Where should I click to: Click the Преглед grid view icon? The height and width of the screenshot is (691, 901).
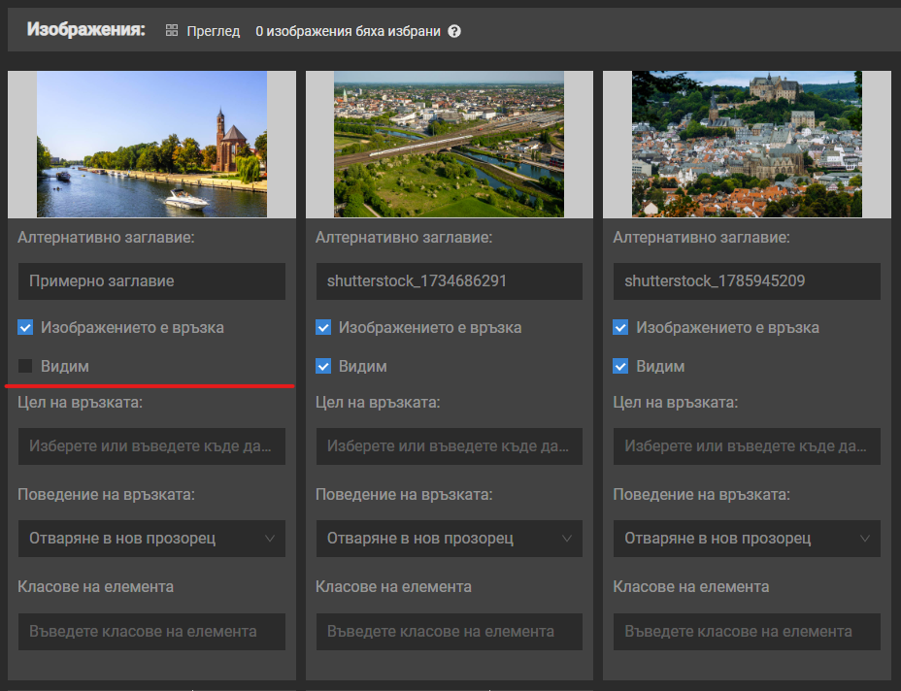pos(172,31)
